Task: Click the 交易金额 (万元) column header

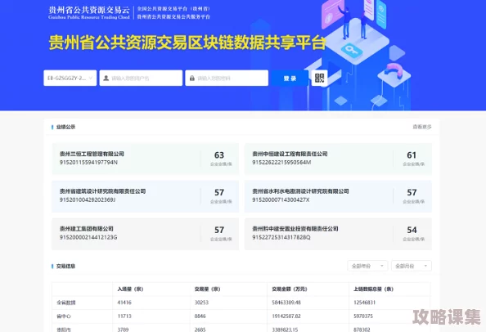Action: [290, 289]
